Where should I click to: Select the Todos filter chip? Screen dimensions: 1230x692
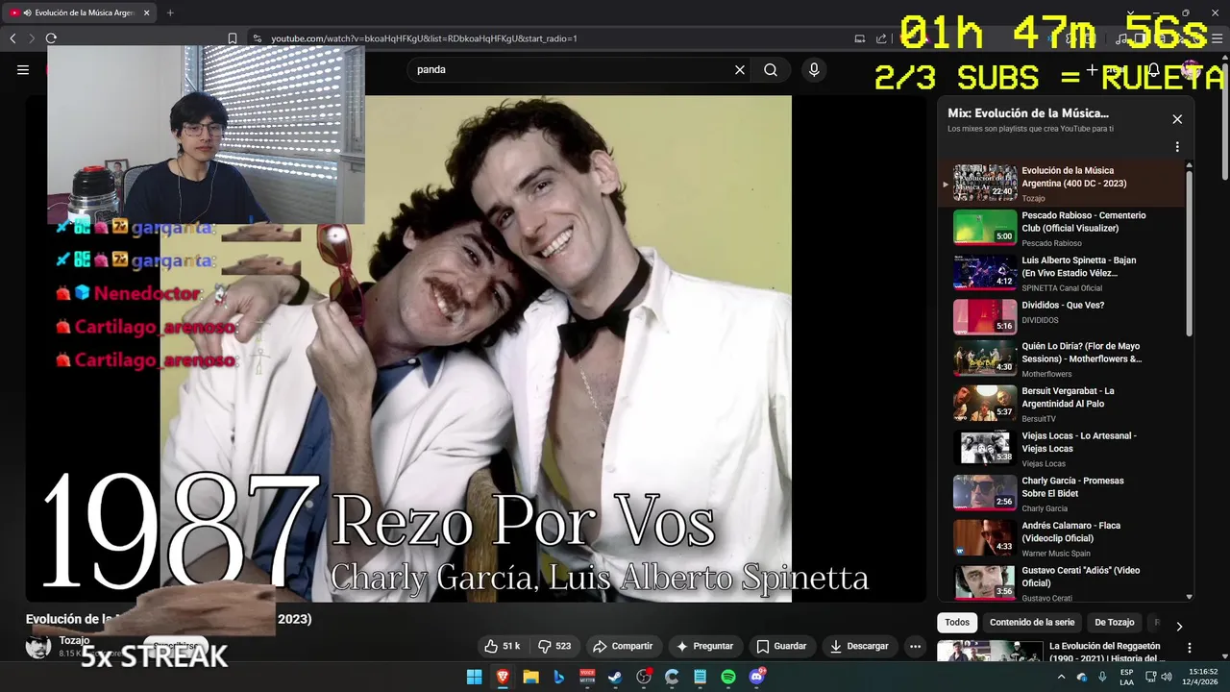click(x=957, y=622)
